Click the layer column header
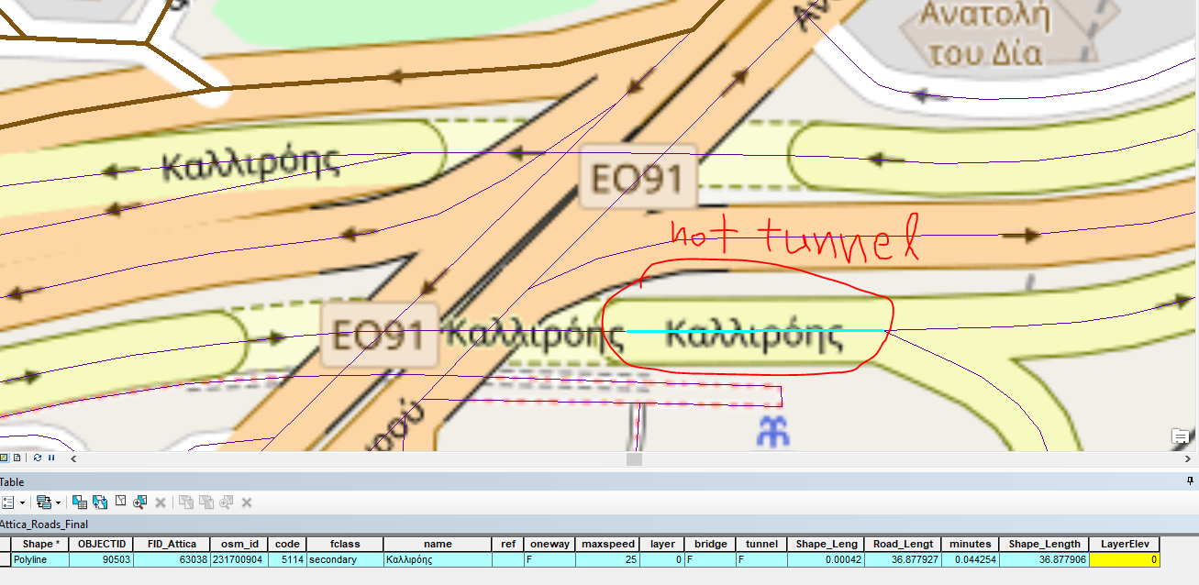This screenshot has width=1199, height=585. coord(661,544)
